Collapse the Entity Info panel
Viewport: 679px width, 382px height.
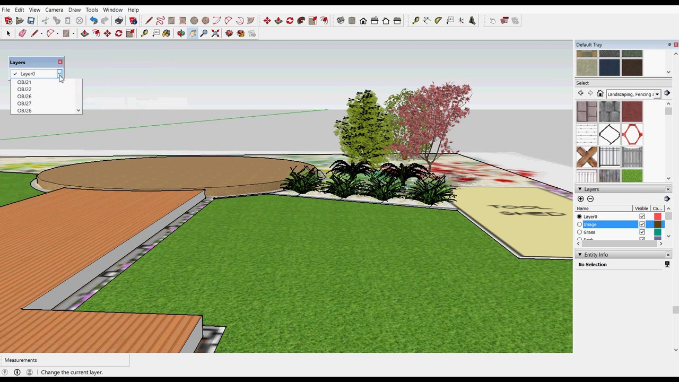[580, 255]
